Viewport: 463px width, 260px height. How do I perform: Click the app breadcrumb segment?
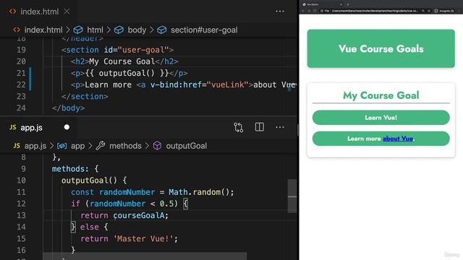[77, 146]
